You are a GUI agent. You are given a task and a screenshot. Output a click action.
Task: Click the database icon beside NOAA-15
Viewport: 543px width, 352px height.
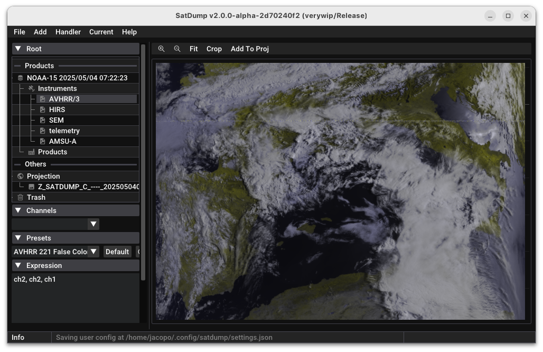pyautogui.click(x=20, y=78)
